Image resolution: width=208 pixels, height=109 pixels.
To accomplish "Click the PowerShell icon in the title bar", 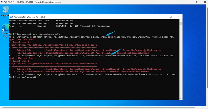I will pyautogui.click(x=12, y=17).
